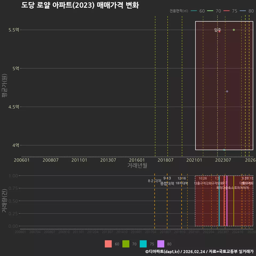Click the 1.00 label on volume axis
The image size is (256, 256).
pyautogui.click(x=13, y=176)
